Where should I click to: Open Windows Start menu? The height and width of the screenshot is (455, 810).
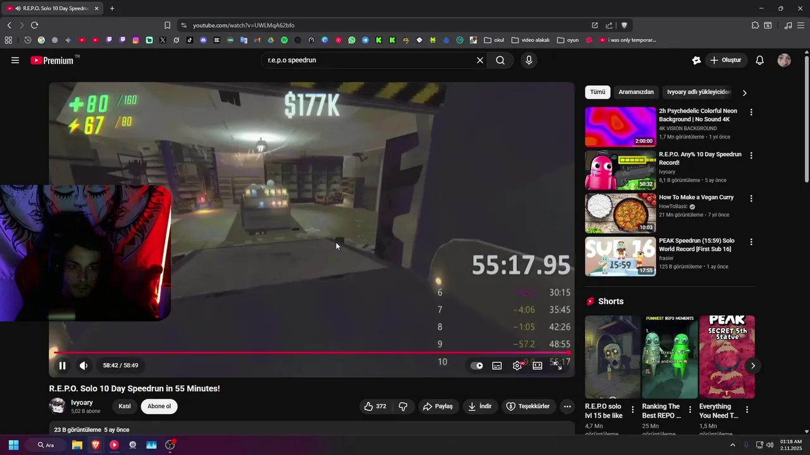(x=13, y=445)
